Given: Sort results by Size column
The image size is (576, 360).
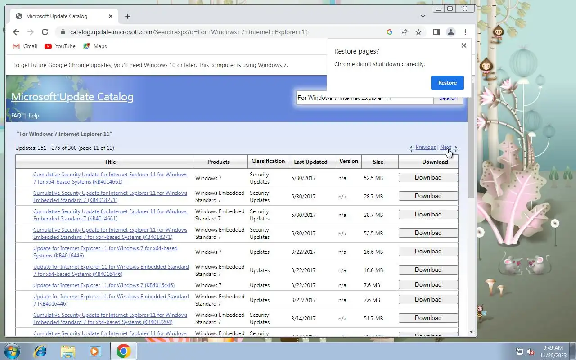Looking at the screenshot, I should tap(378, 162).
